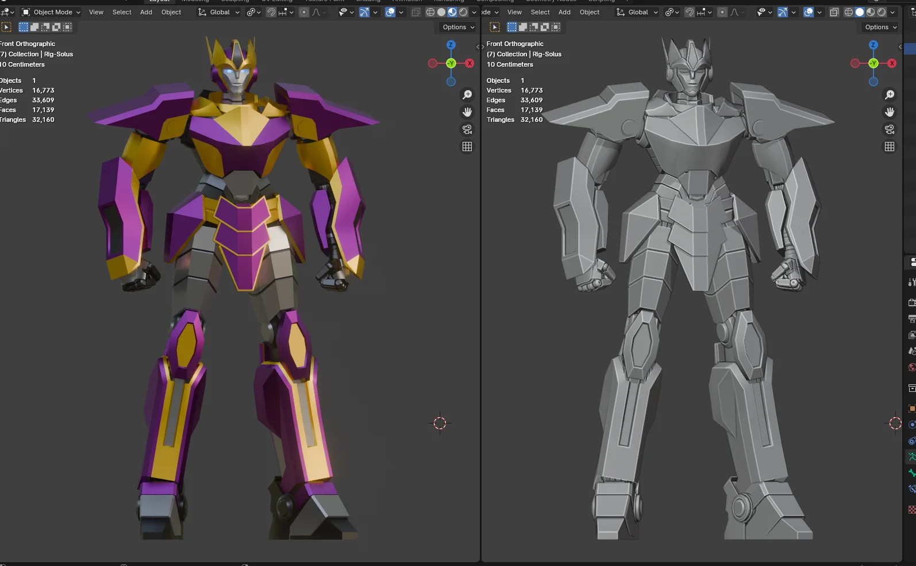Open Object menu in left viewport

(171, 12)
